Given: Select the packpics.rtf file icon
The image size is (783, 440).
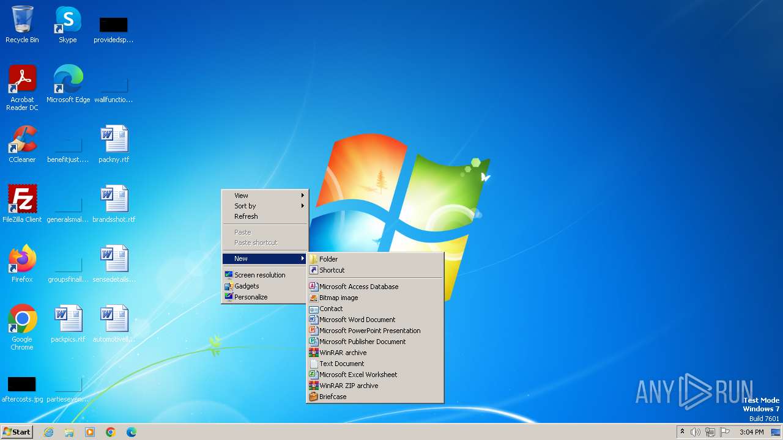Looking at the screenshot, I should coord(68,324).
